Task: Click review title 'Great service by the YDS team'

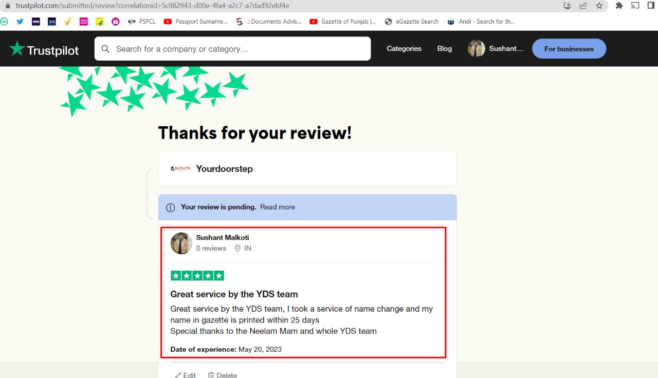Action: coord(234,294)
